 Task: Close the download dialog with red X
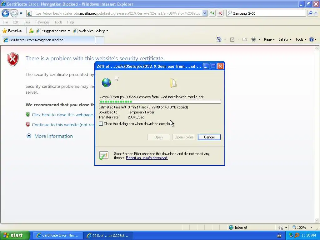(x=220, y=66)
